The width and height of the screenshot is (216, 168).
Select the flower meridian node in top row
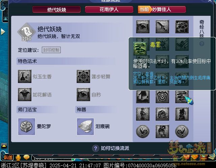point(182,27)
